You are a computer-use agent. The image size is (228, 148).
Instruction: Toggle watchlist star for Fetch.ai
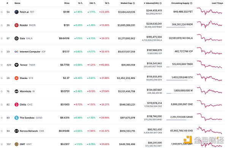tap(2, 12)
